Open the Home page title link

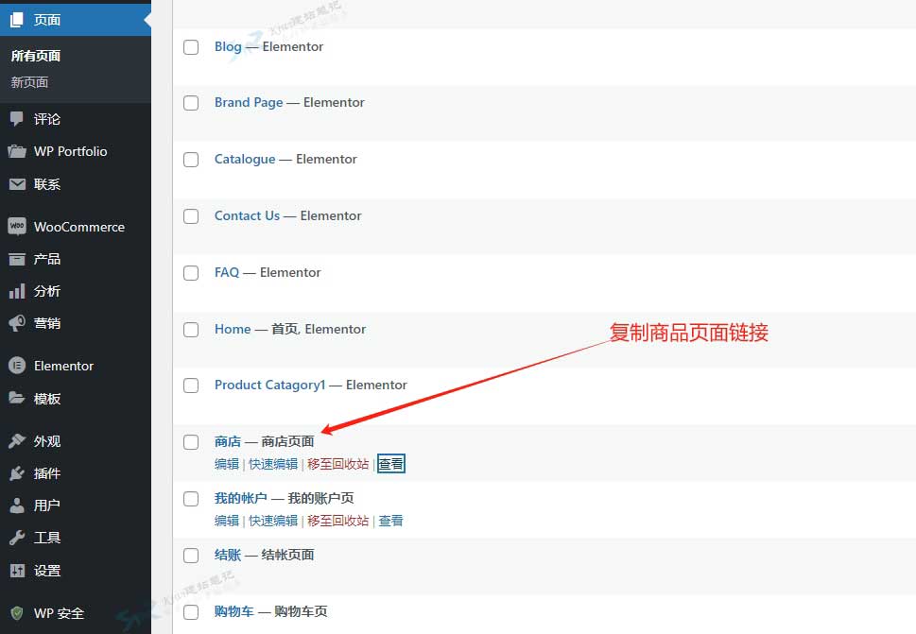click(233, 329)
